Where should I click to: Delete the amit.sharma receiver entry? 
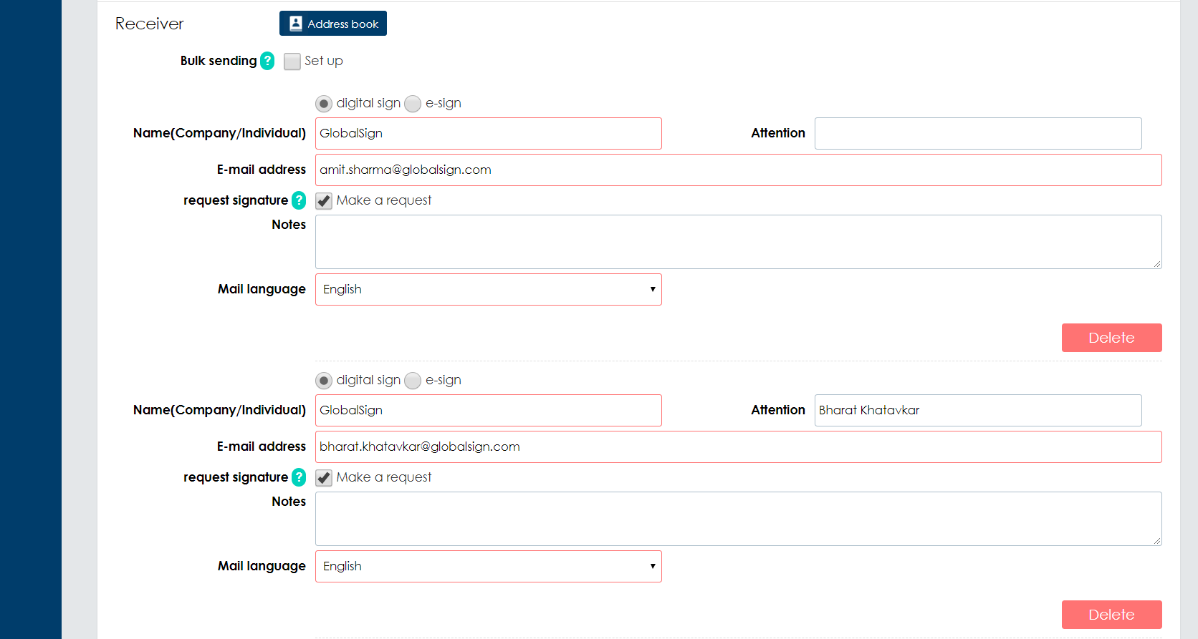click(1111, 338)
